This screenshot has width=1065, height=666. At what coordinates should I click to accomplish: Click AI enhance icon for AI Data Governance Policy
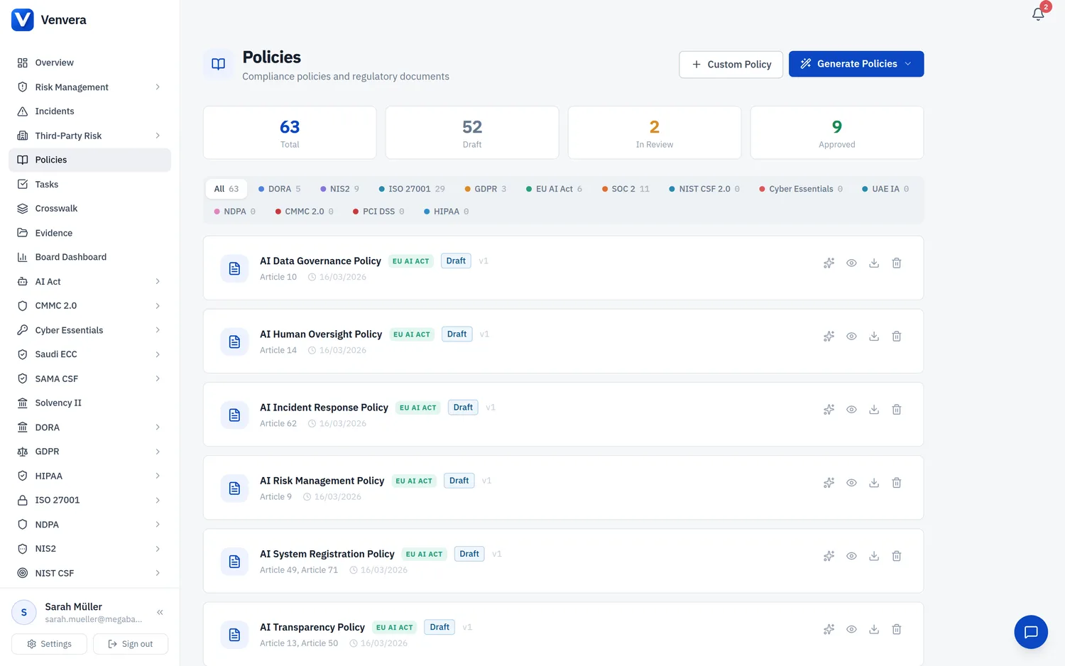pos(829,263)
